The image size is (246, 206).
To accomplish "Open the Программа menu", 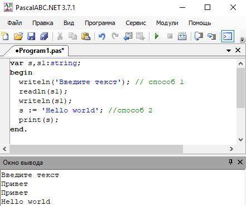I will pos(100,23).
